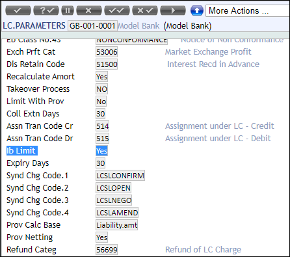The image size is (290, 257).
Task: Click the blue up-arrow icon
Action: coord(197,10)
